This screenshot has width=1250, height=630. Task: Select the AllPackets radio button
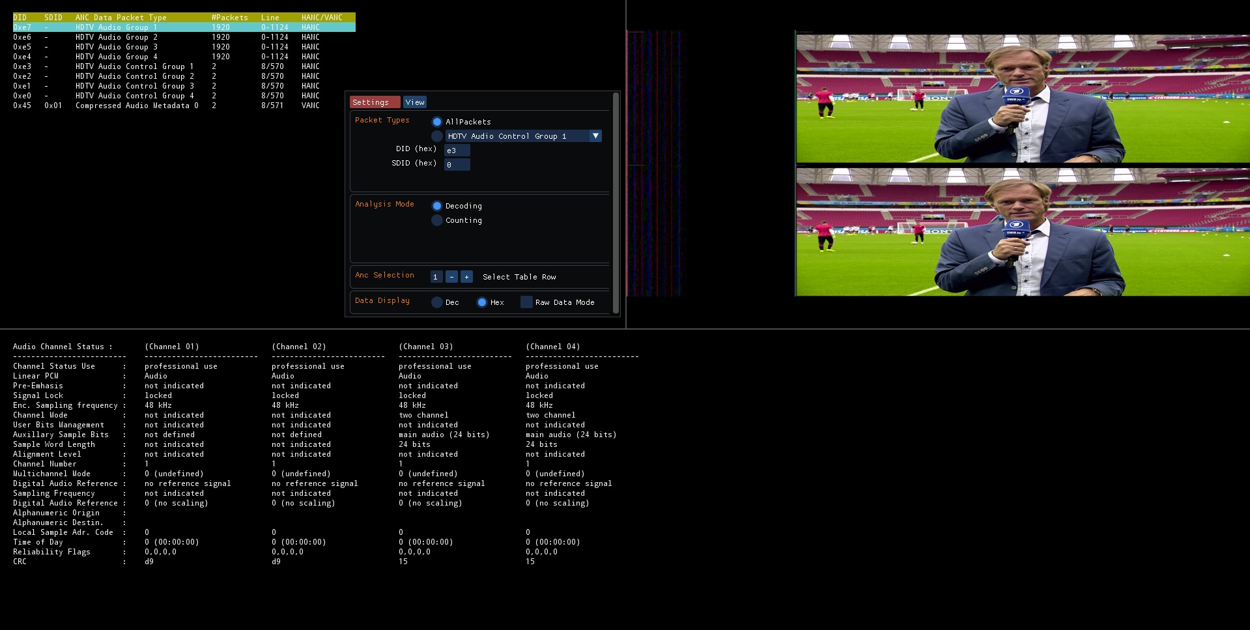coord(437,122)
